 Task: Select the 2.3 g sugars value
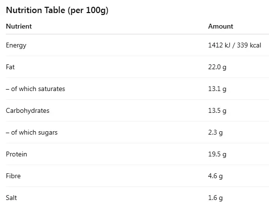pos(216,133)
